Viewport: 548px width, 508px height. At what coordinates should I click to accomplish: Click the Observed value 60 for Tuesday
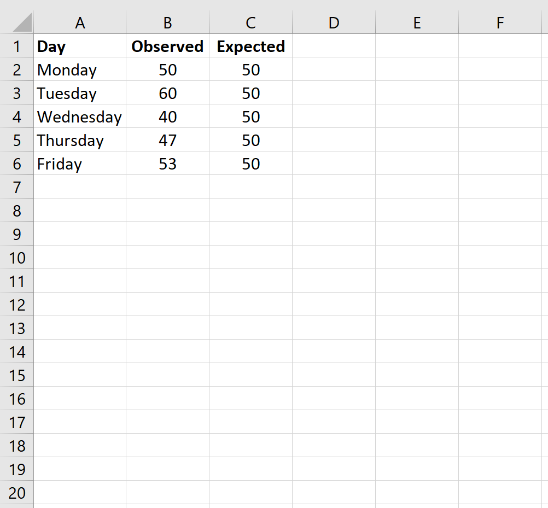[x=167, y=93]
